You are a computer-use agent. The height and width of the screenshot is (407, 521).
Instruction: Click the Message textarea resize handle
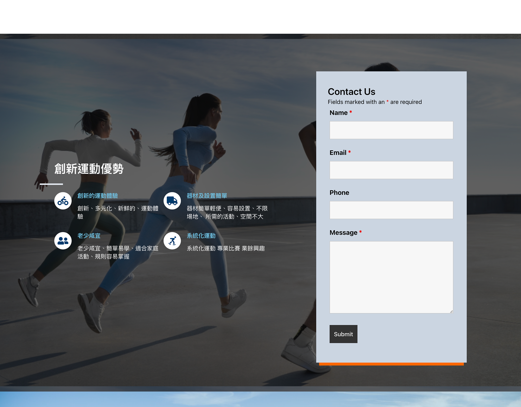point(451,312)
